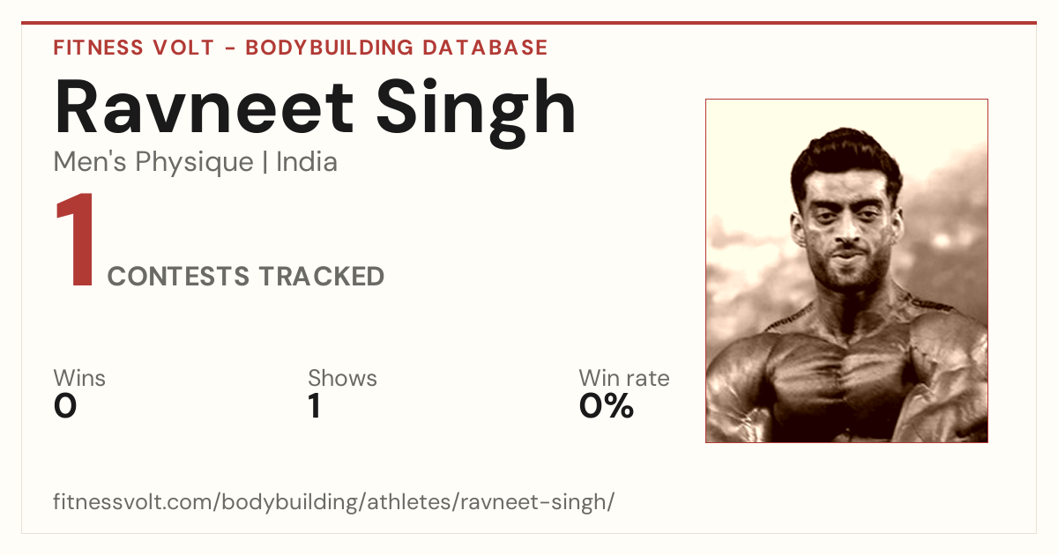Click the Shows value 1
Screen dimensions: 1058x555
click(x=315, y=406)
